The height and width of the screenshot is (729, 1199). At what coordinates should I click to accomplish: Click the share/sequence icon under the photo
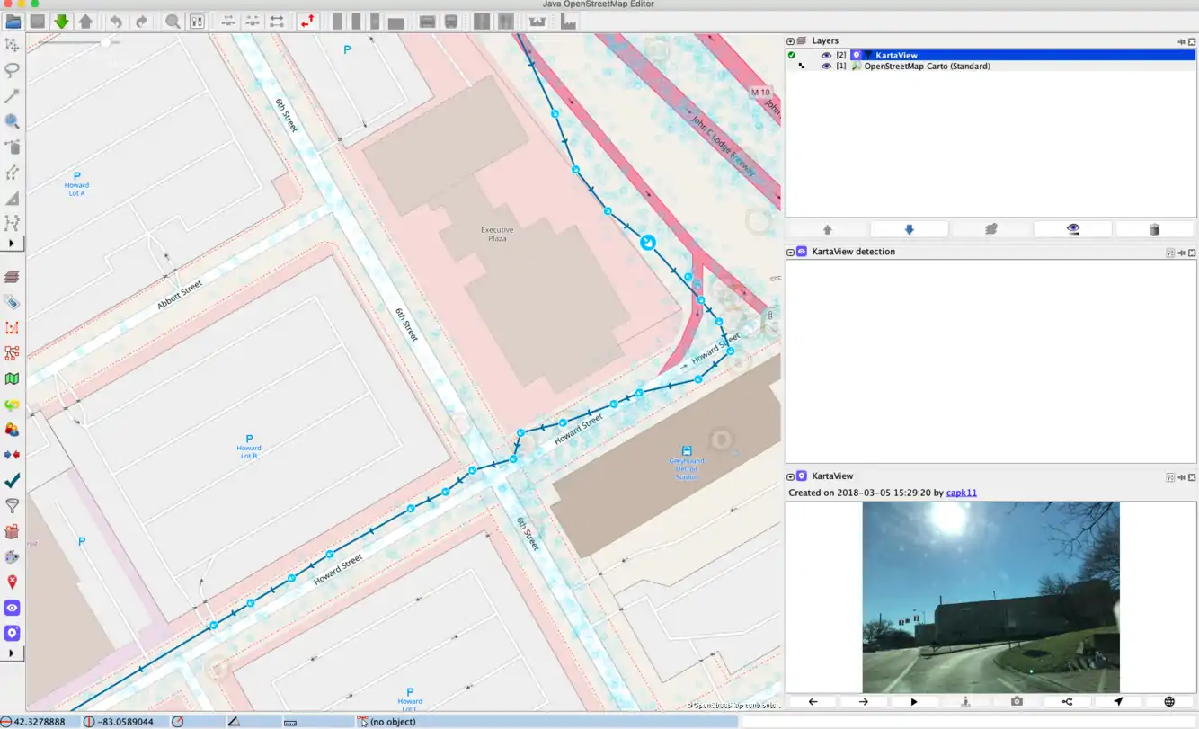click(x=1067, y=701)
